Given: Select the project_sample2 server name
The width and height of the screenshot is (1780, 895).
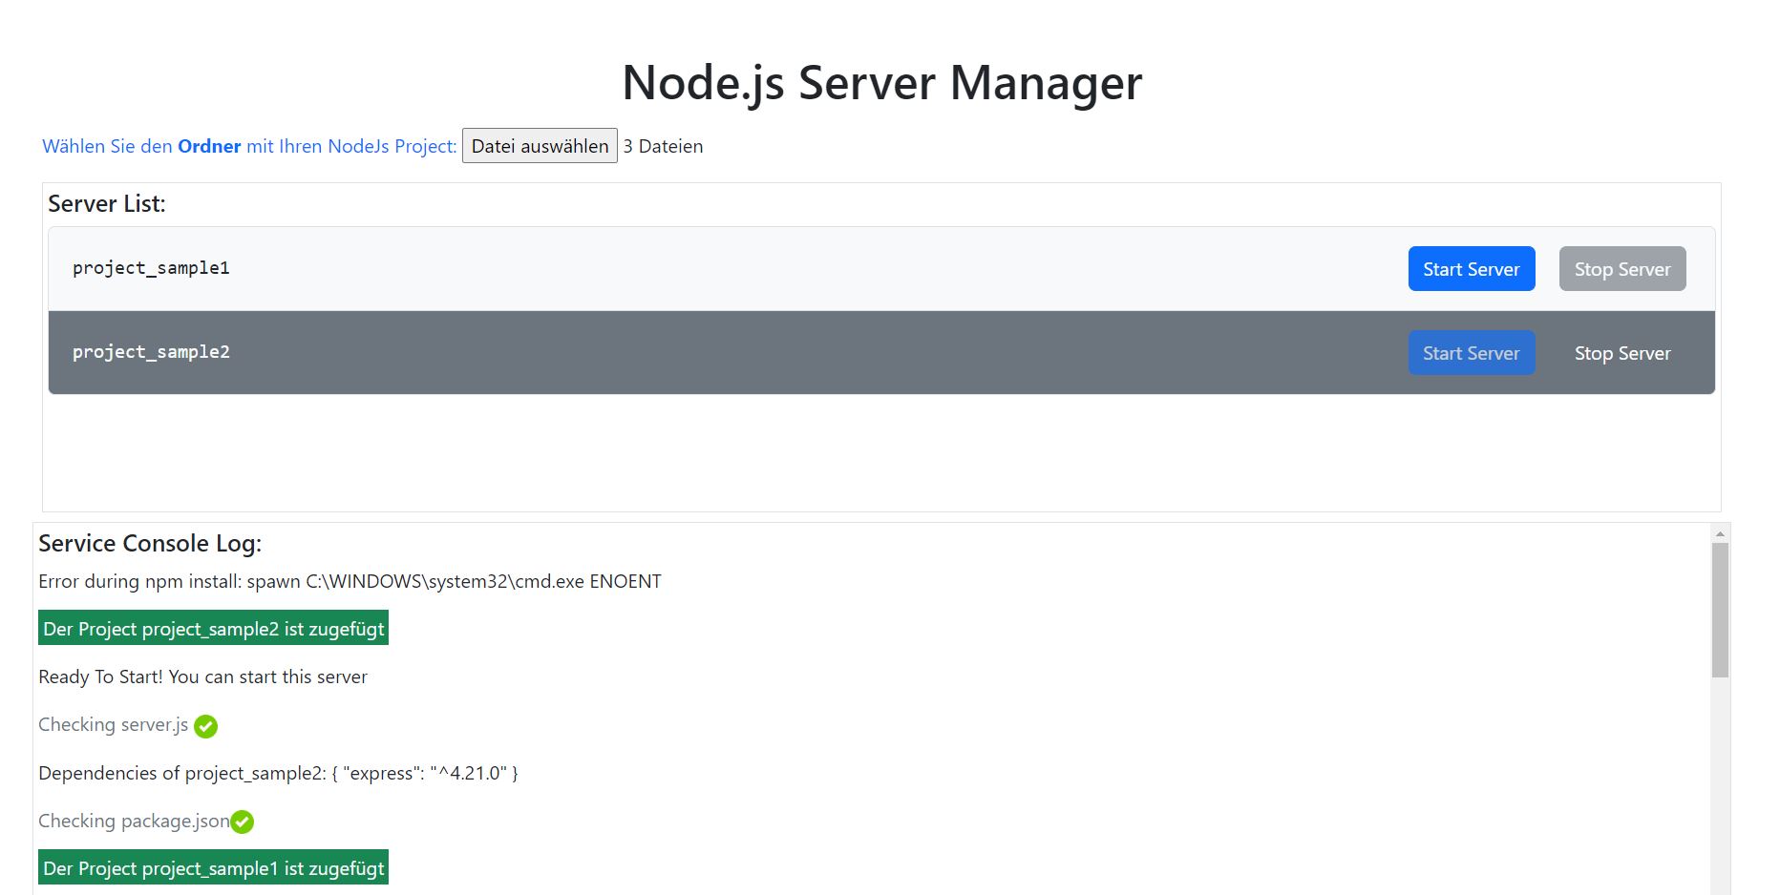Looking at the screenshot, I should coord(151,352).
